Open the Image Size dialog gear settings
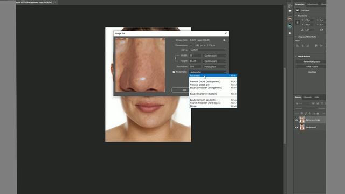This screenshot has width=345, height=194. pyautogui.click(x=224, y=40)
